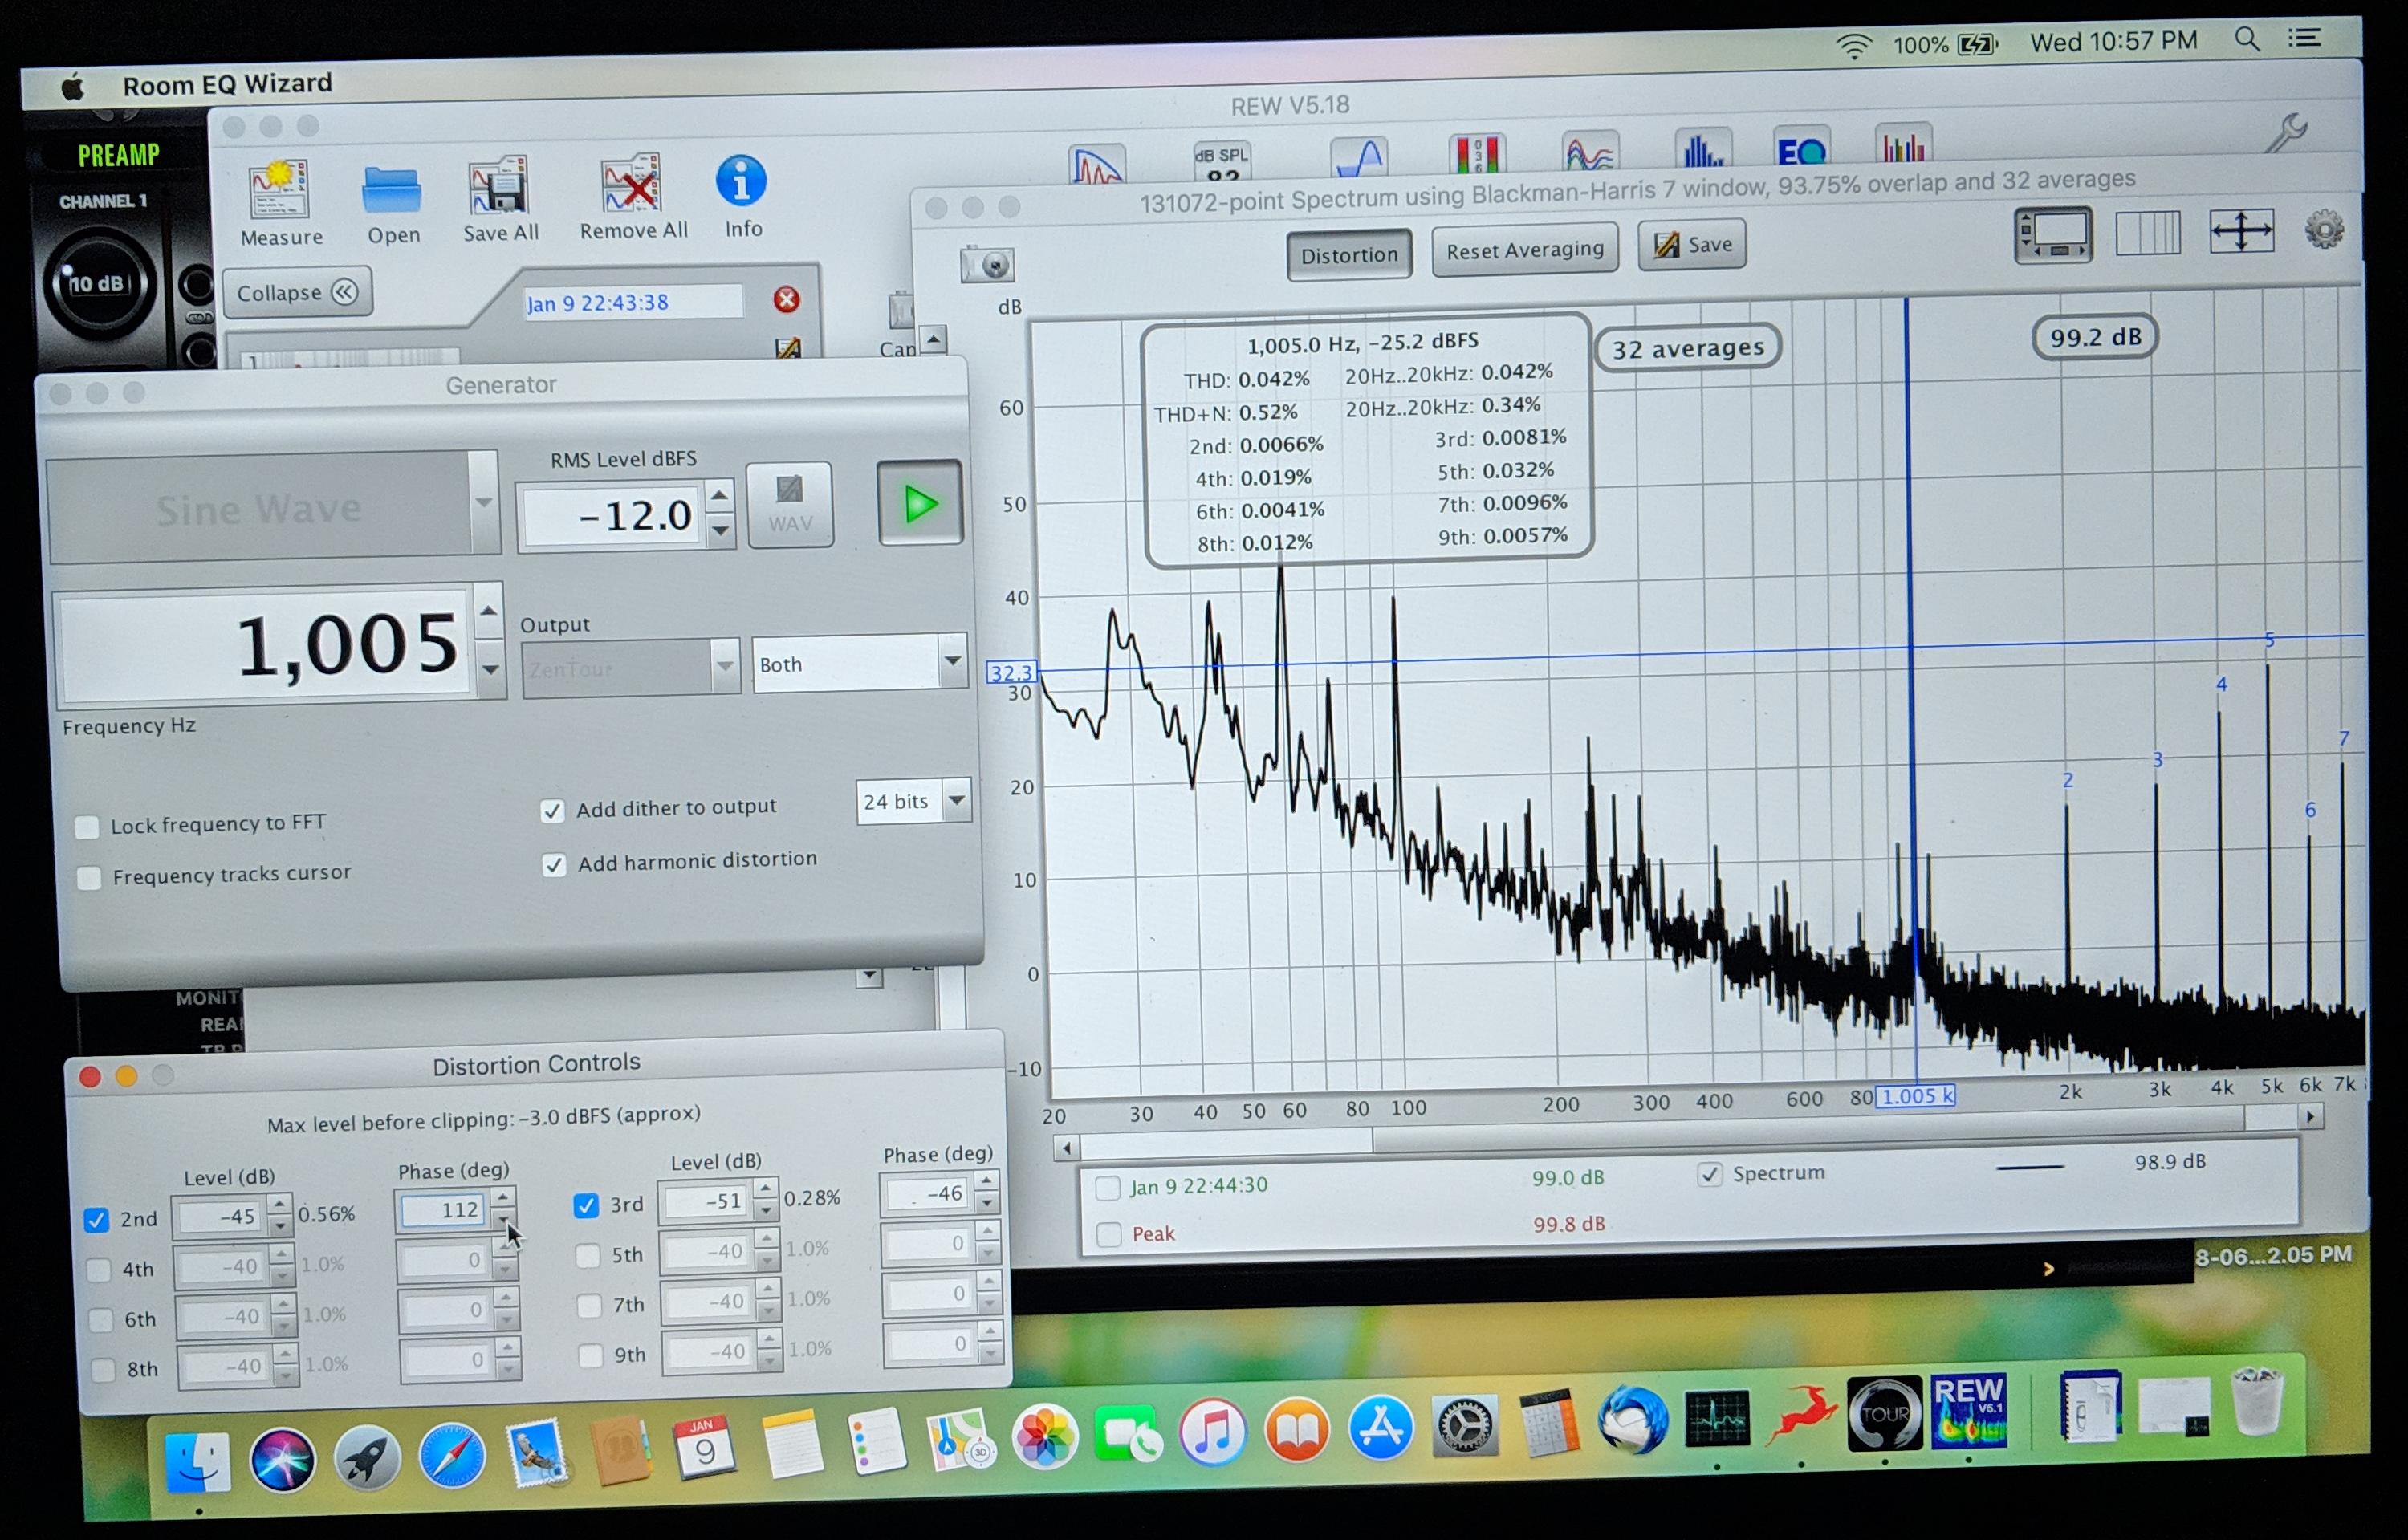The width and height of the screenshot is (2408, 1540).
Task: Increase the RMS Level dBFS stepper
Action: tap(720, 496)
